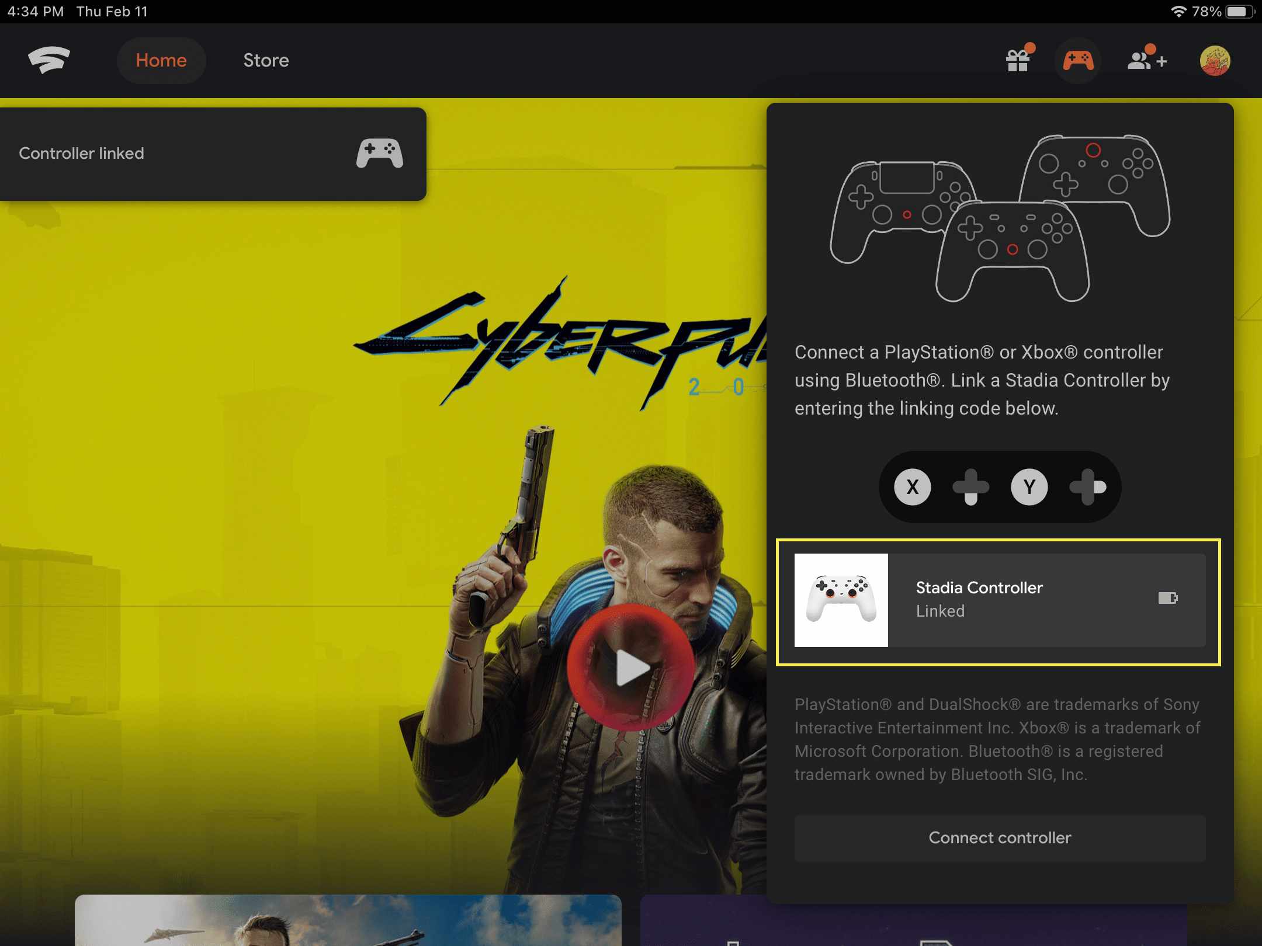Click the 'Thu Feb 11' date in the status bar
The width and height of the screenshot is (1262, 946).
[112, 11]
